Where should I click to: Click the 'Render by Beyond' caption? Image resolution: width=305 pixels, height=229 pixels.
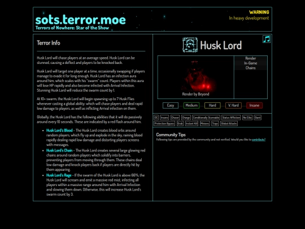195,94
